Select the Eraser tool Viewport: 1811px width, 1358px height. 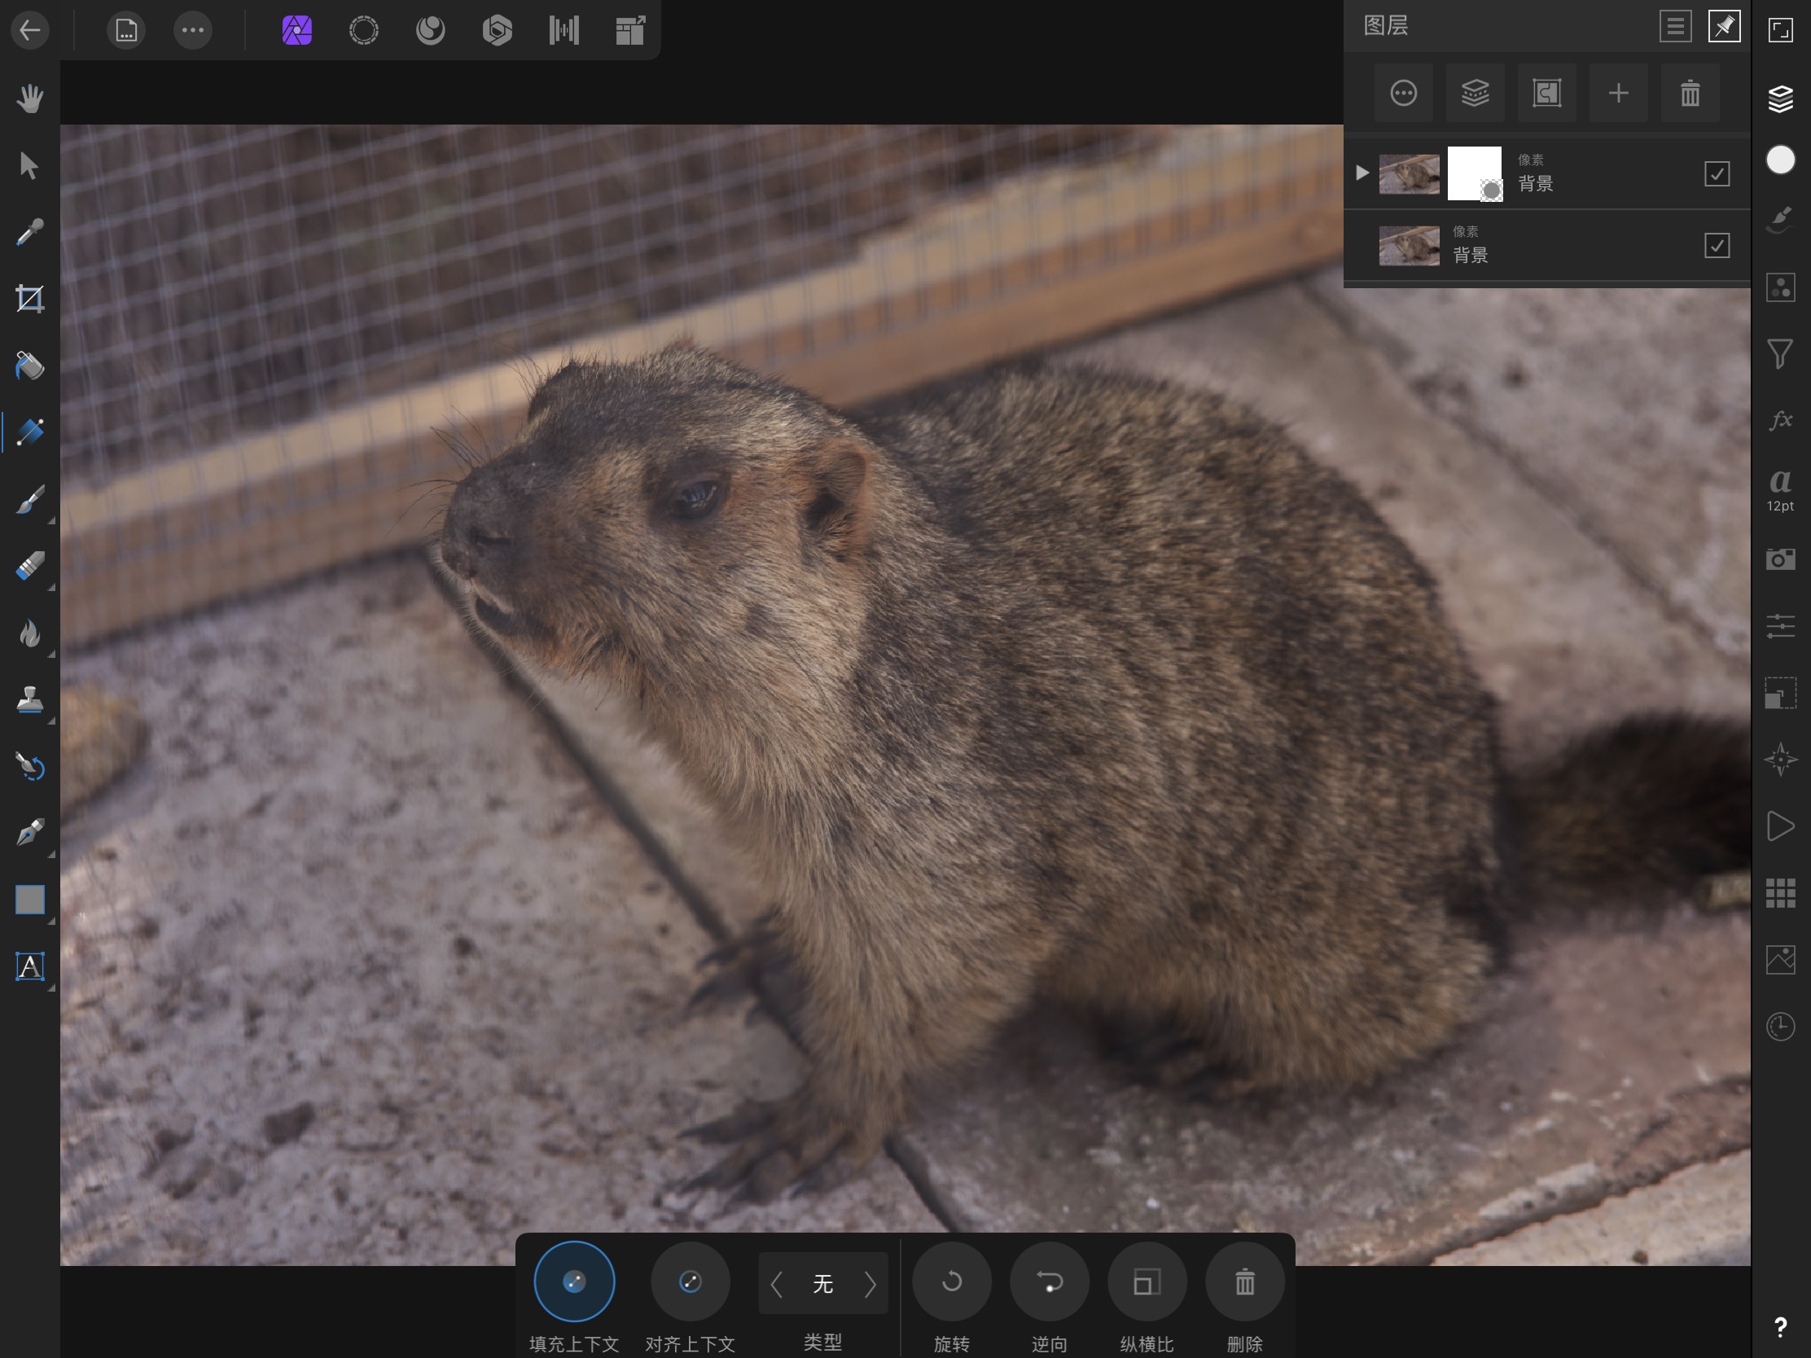tap(30, 565)
